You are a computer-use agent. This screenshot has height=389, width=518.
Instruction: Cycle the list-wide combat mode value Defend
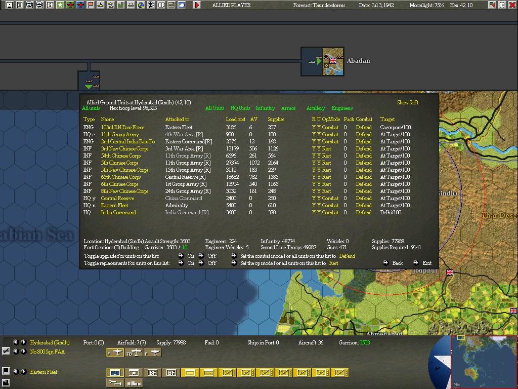tap(347, 256)
